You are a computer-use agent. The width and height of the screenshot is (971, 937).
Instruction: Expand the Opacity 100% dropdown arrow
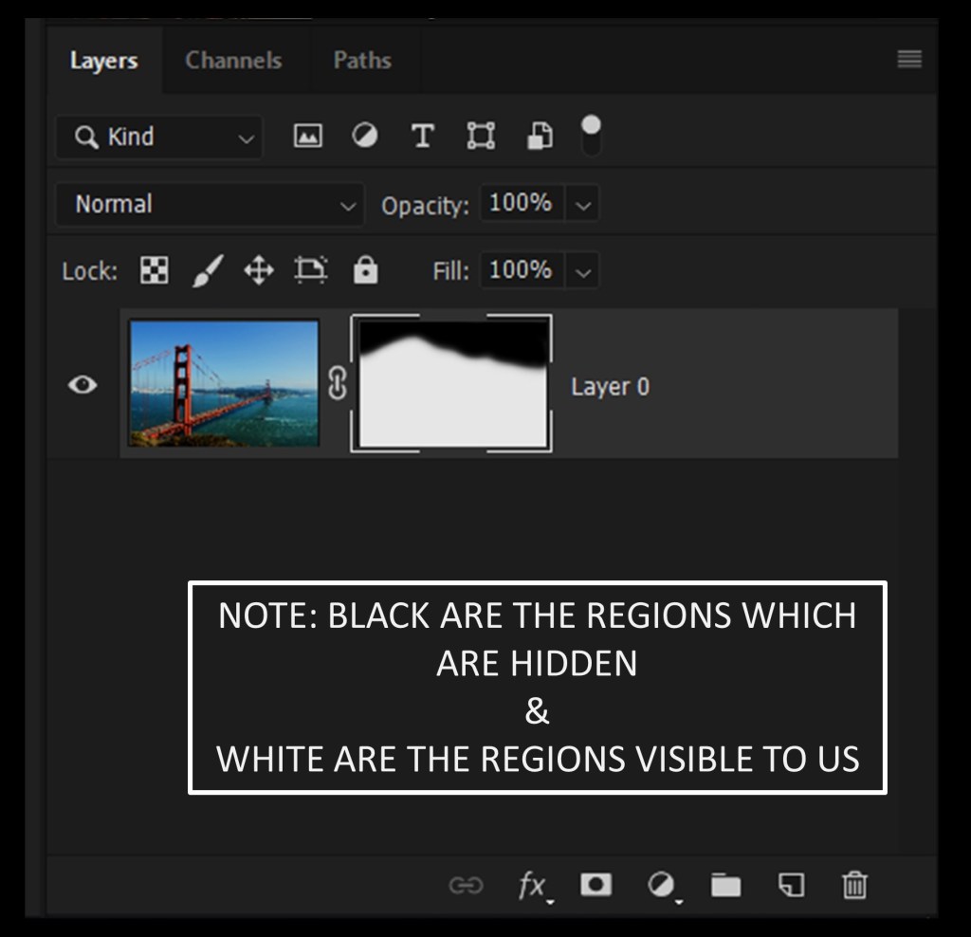point(583,205)
